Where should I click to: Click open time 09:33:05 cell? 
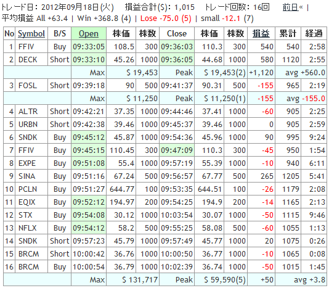pos(89,47)
